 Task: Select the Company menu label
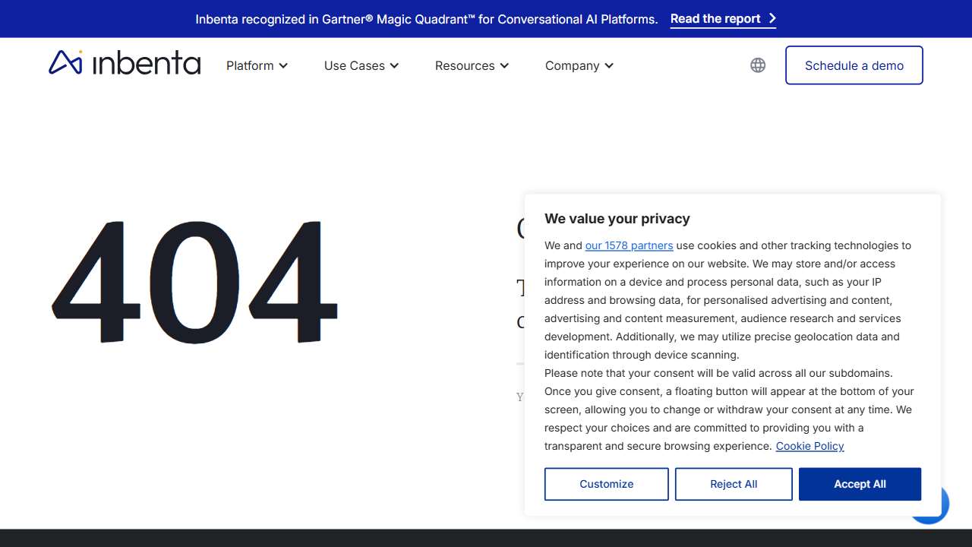click(x=572, y=66)
